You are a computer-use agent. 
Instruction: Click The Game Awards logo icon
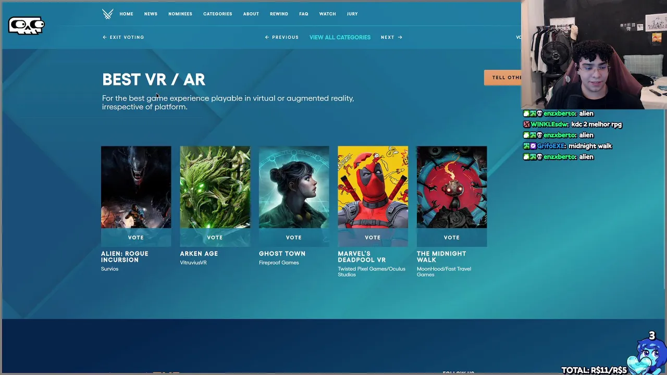click(107, 14)
